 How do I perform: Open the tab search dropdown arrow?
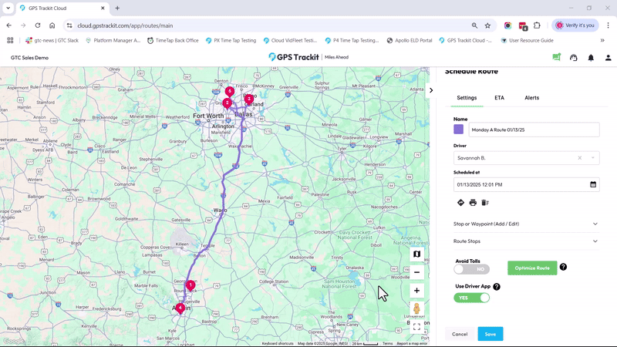point(8,8)
